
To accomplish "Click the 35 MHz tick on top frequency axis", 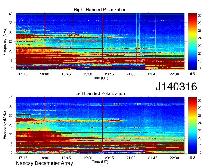I will (x=11, y=23).
